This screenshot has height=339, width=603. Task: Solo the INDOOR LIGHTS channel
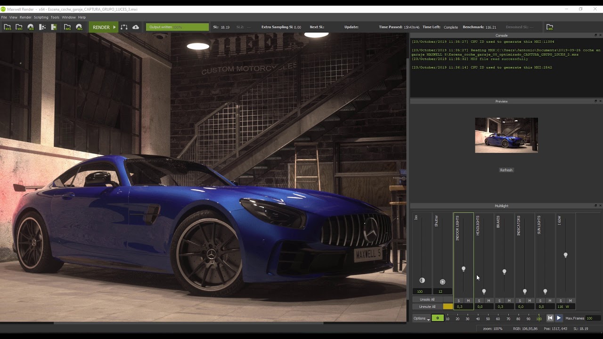(x=458, y=301)
